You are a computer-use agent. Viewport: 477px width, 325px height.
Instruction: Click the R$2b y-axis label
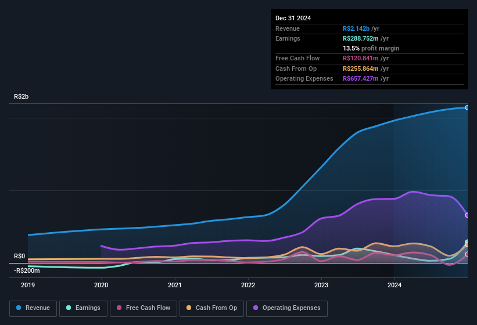pos(21,96)
